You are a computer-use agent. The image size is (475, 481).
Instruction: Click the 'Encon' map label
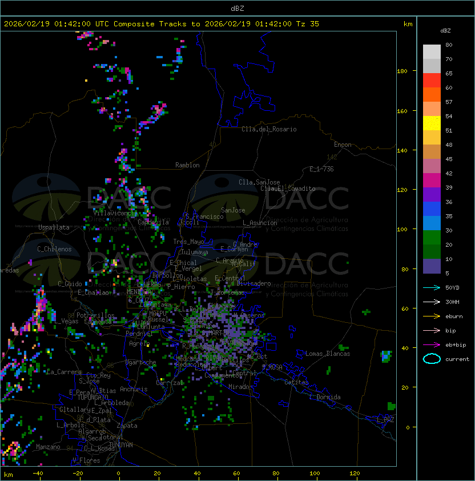[343, 145]
